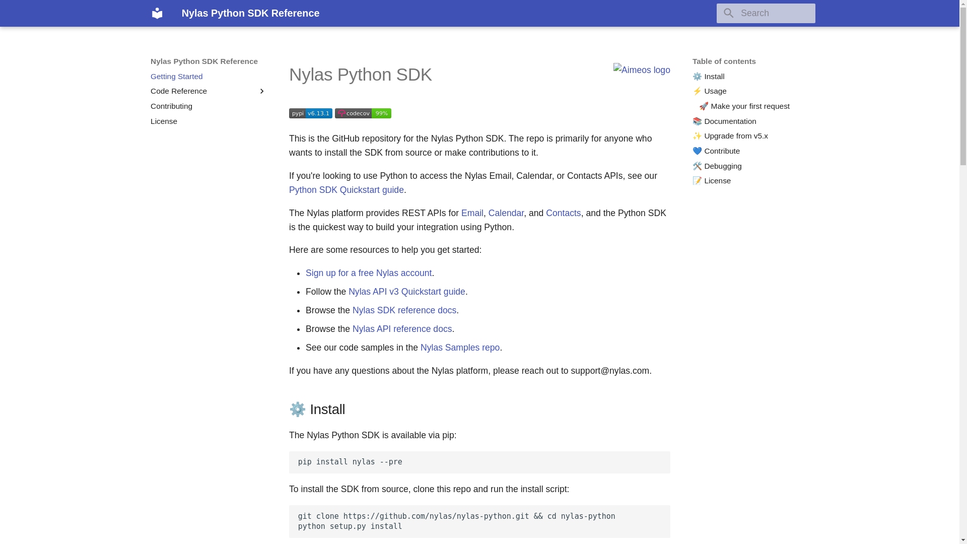Viewport: 967px width, 544px height.
Task: Open the PyPI version badge
Action: (310, 113)
